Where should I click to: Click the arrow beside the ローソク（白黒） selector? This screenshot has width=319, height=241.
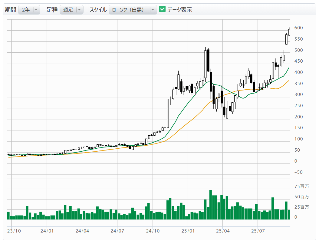tap(153, 10)
